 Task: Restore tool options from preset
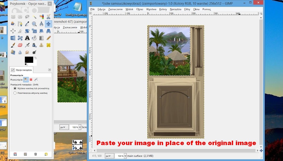pyautogui.click(x=25, y=154)
